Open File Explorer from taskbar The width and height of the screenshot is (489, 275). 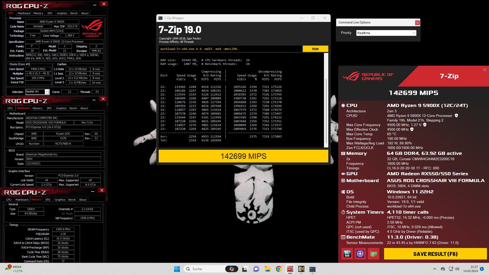267,269
